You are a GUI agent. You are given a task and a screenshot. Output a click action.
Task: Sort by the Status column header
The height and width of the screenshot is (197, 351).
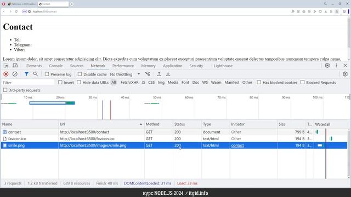click(x=187, y=124)
